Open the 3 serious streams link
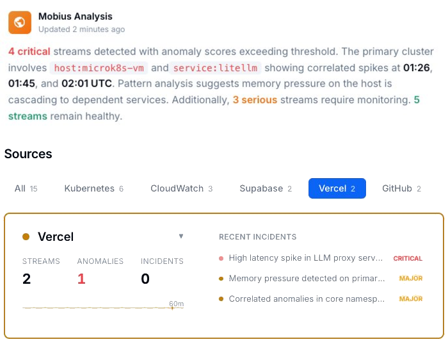Image resolution: width=448 pixels, height=344 pixels. [255, 100]
